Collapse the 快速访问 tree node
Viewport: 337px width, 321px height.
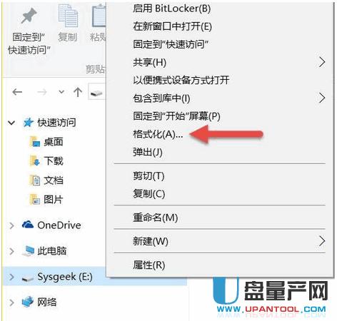(11, 123)
